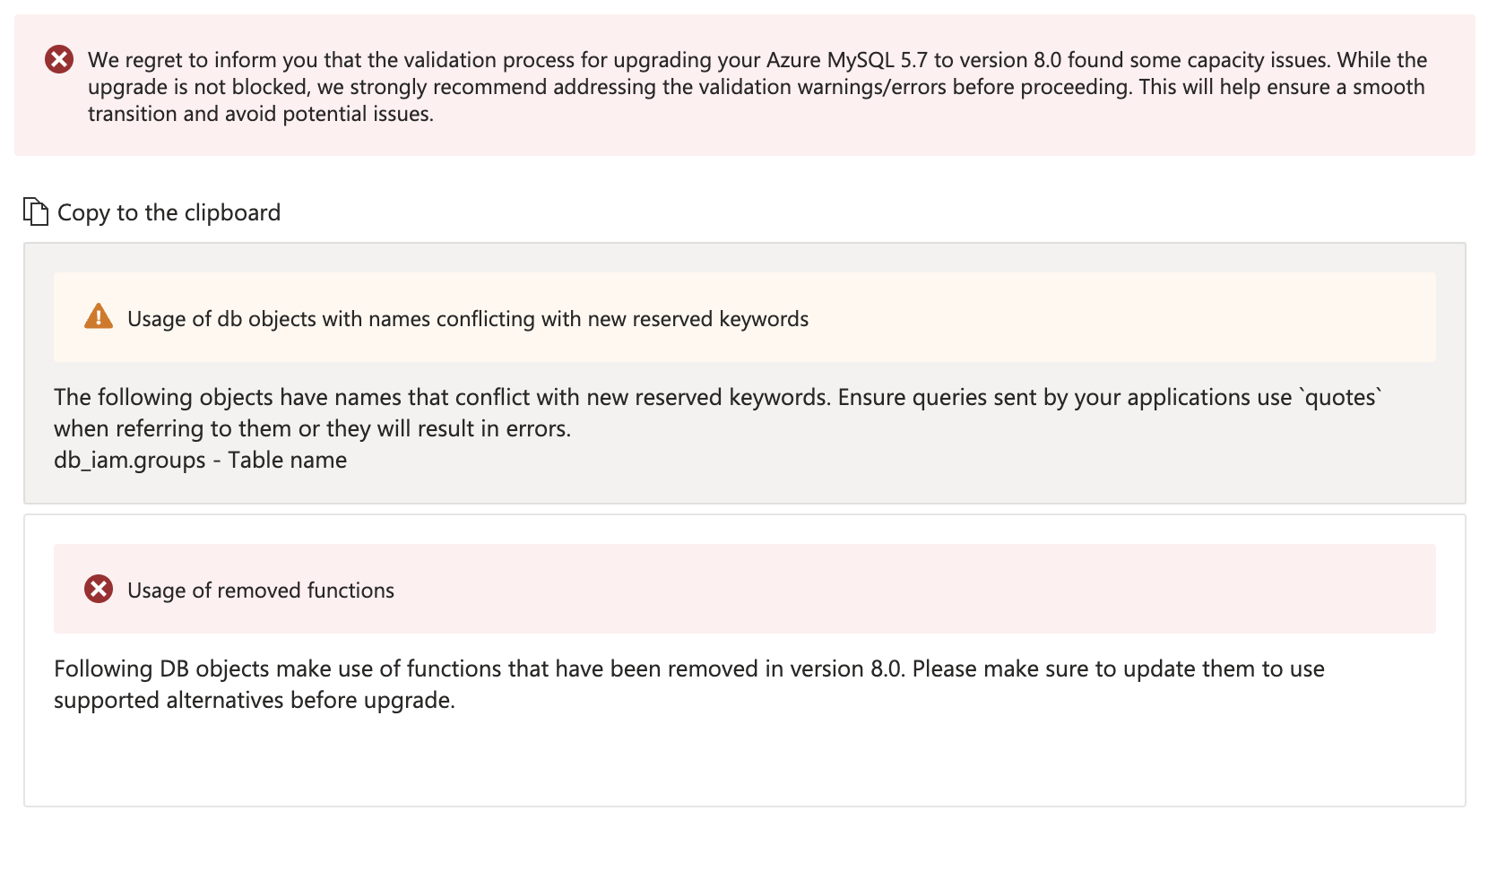The image size is (1497, 871).
Task: Click the Copy to the clipboard link
Action: pyautogui.click(x=168, y=213)
